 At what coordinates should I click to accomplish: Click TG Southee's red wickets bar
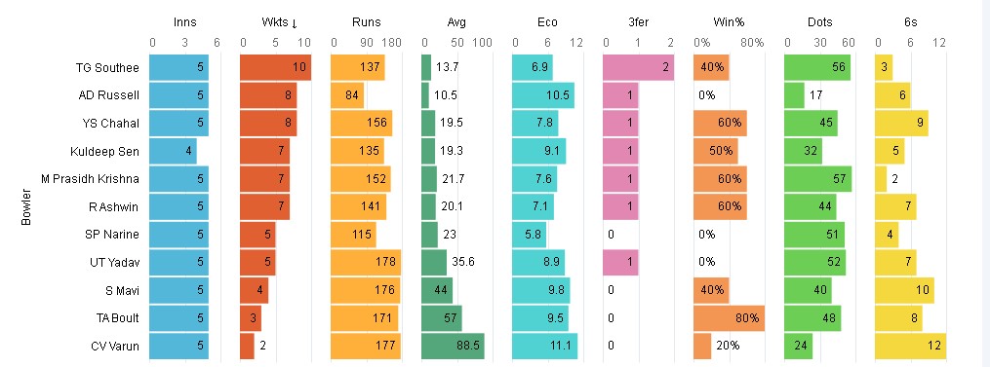[275, 67]
